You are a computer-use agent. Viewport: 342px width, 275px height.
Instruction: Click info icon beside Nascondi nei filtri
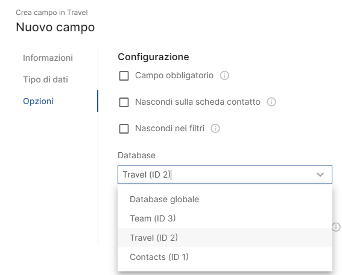click(215, 128)
